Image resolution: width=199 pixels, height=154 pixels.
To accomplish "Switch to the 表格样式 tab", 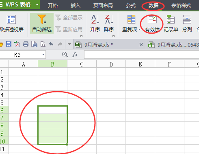I will point(181,6).
